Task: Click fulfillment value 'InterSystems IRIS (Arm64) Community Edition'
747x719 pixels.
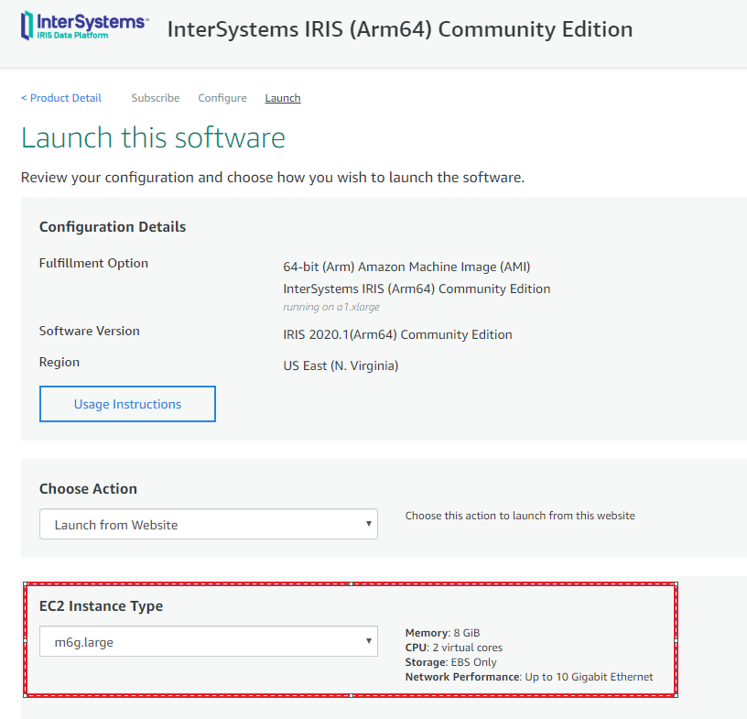Action: pos(417,289)
